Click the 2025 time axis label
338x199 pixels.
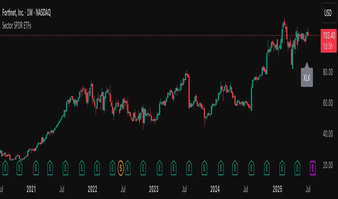[277, 189]
